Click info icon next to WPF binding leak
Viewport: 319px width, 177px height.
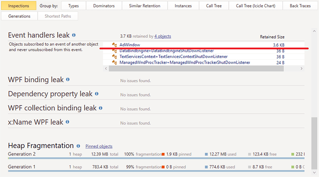coord(68,80)
